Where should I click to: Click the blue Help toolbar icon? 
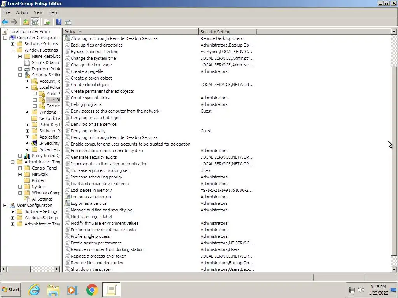click(x=59, y=22)
